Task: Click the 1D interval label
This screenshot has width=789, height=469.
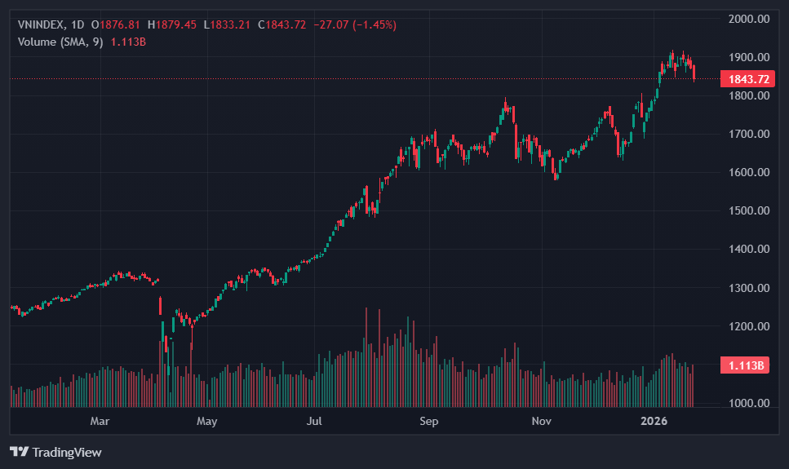Action: [x=78, y=24]
